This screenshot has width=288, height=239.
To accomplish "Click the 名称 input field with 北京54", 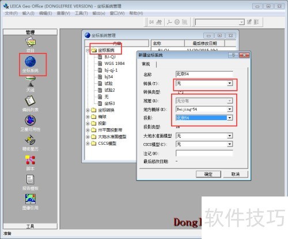I will pos(204,74).
